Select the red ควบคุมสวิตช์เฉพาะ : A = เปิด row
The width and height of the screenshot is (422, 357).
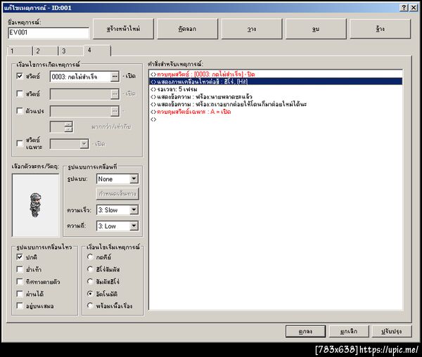[x=276, y=112]
